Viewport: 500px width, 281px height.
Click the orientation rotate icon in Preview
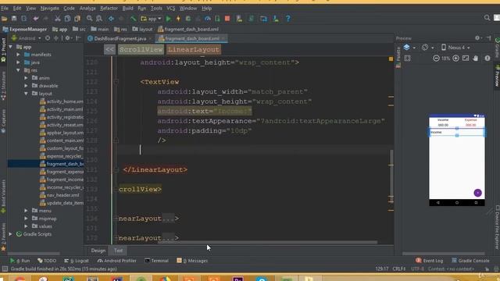425,48
